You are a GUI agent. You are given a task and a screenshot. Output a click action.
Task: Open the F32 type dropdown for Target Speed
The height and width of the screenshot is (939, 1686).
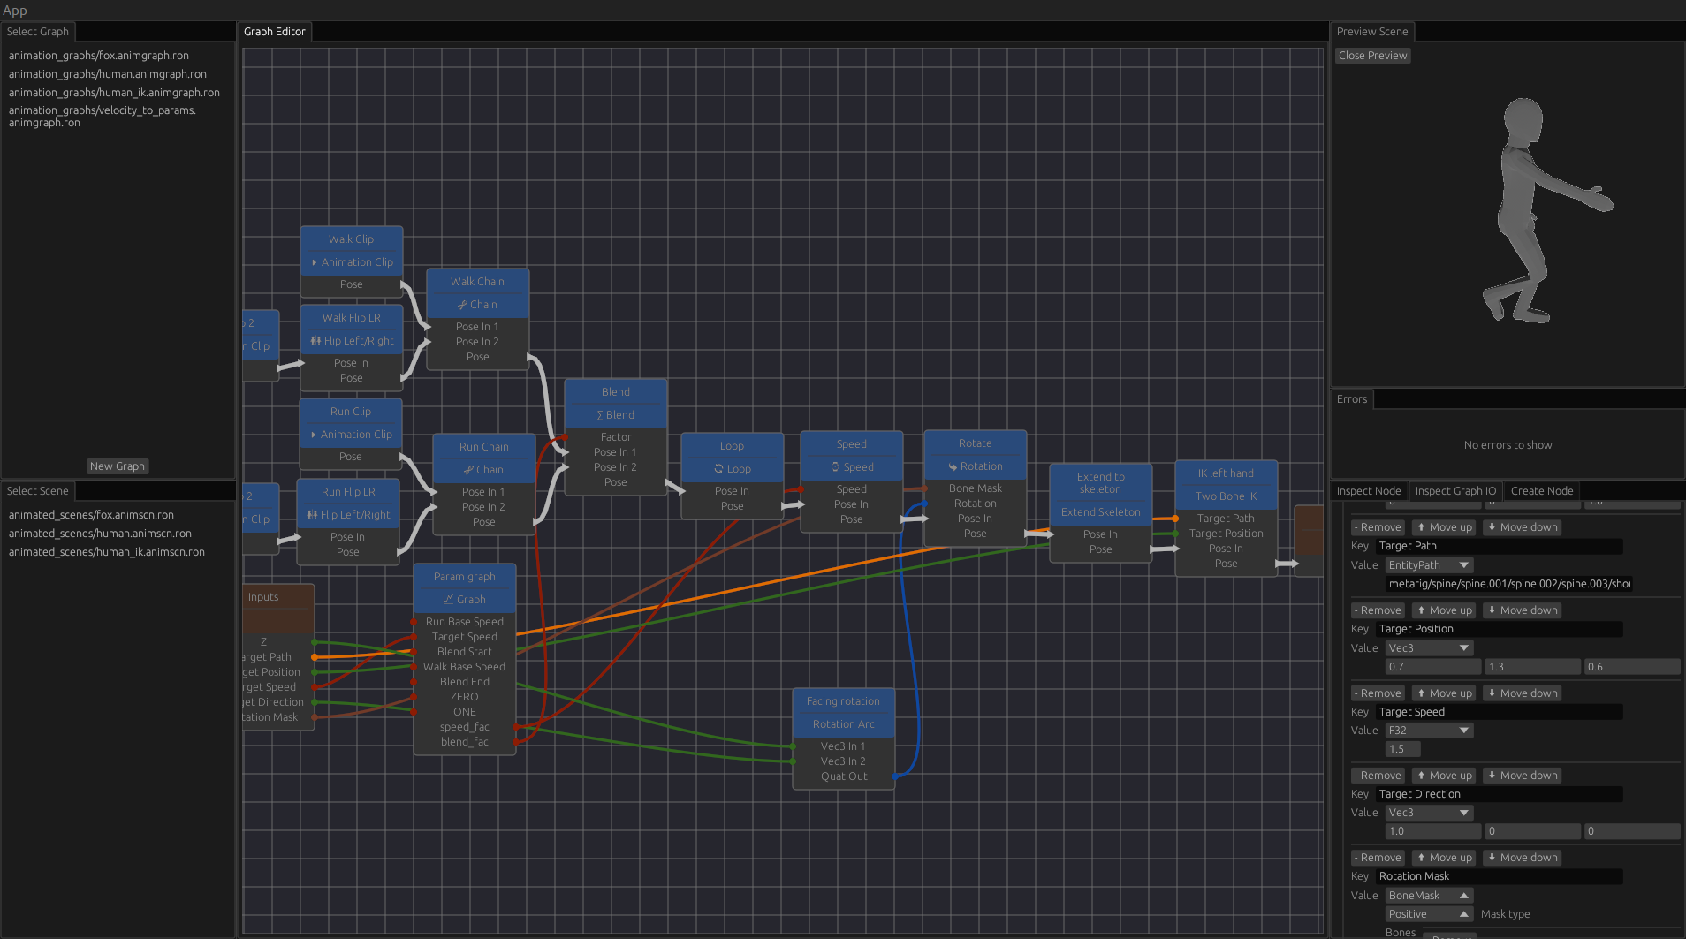pyautogui.click(x=1428, y=731)
